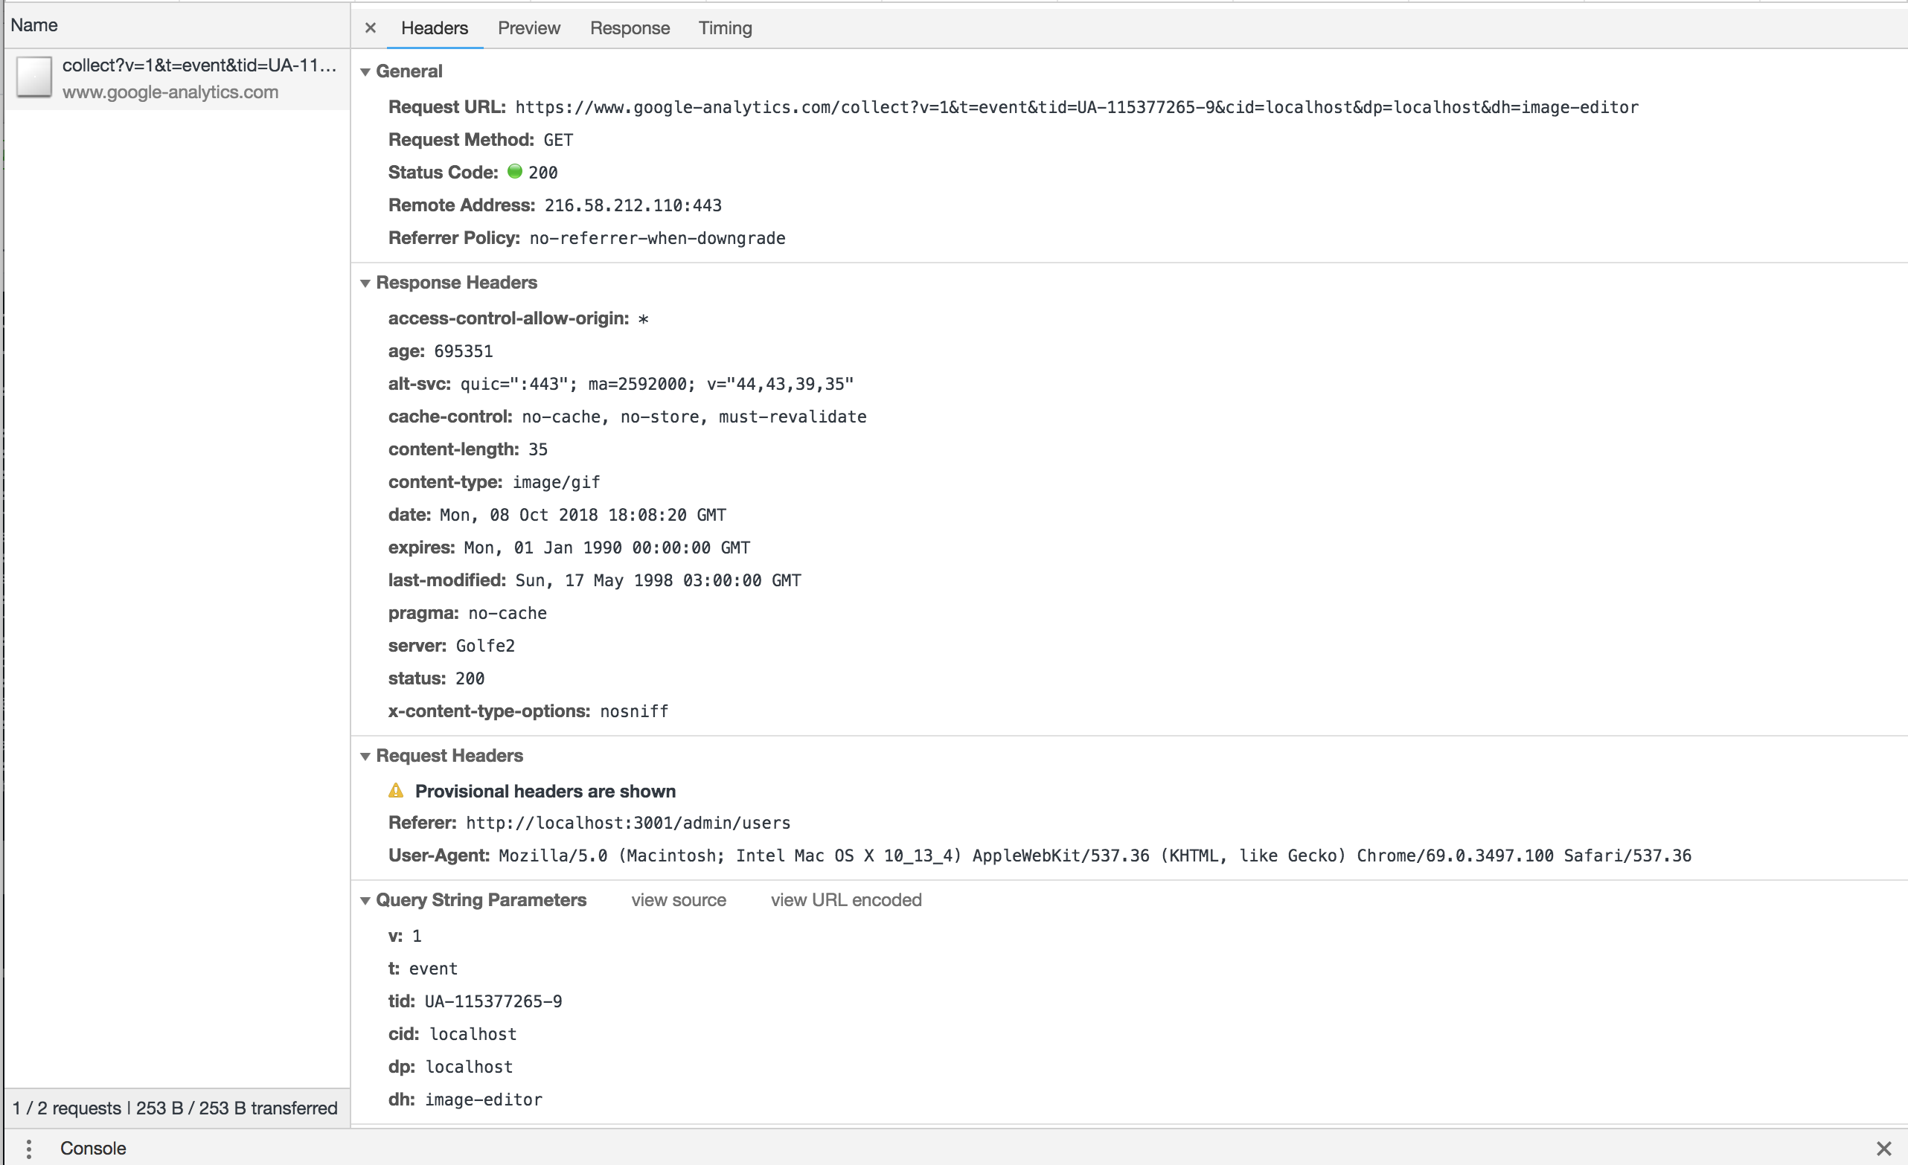1908x1165 pixels.
Task: Click view source for query parameters
Action: (678, 899)
